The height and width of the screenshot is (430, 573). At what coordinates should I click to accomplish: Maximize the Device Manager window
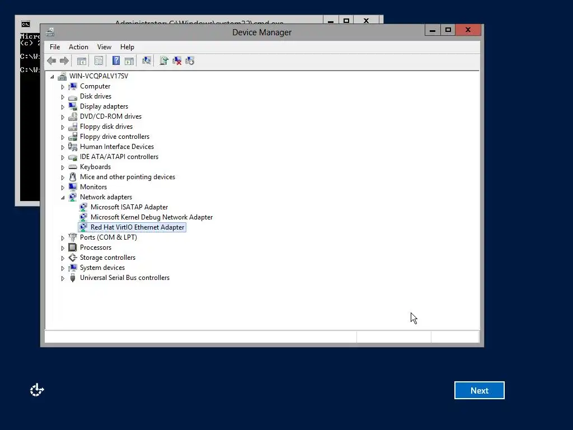coord(448,30)
